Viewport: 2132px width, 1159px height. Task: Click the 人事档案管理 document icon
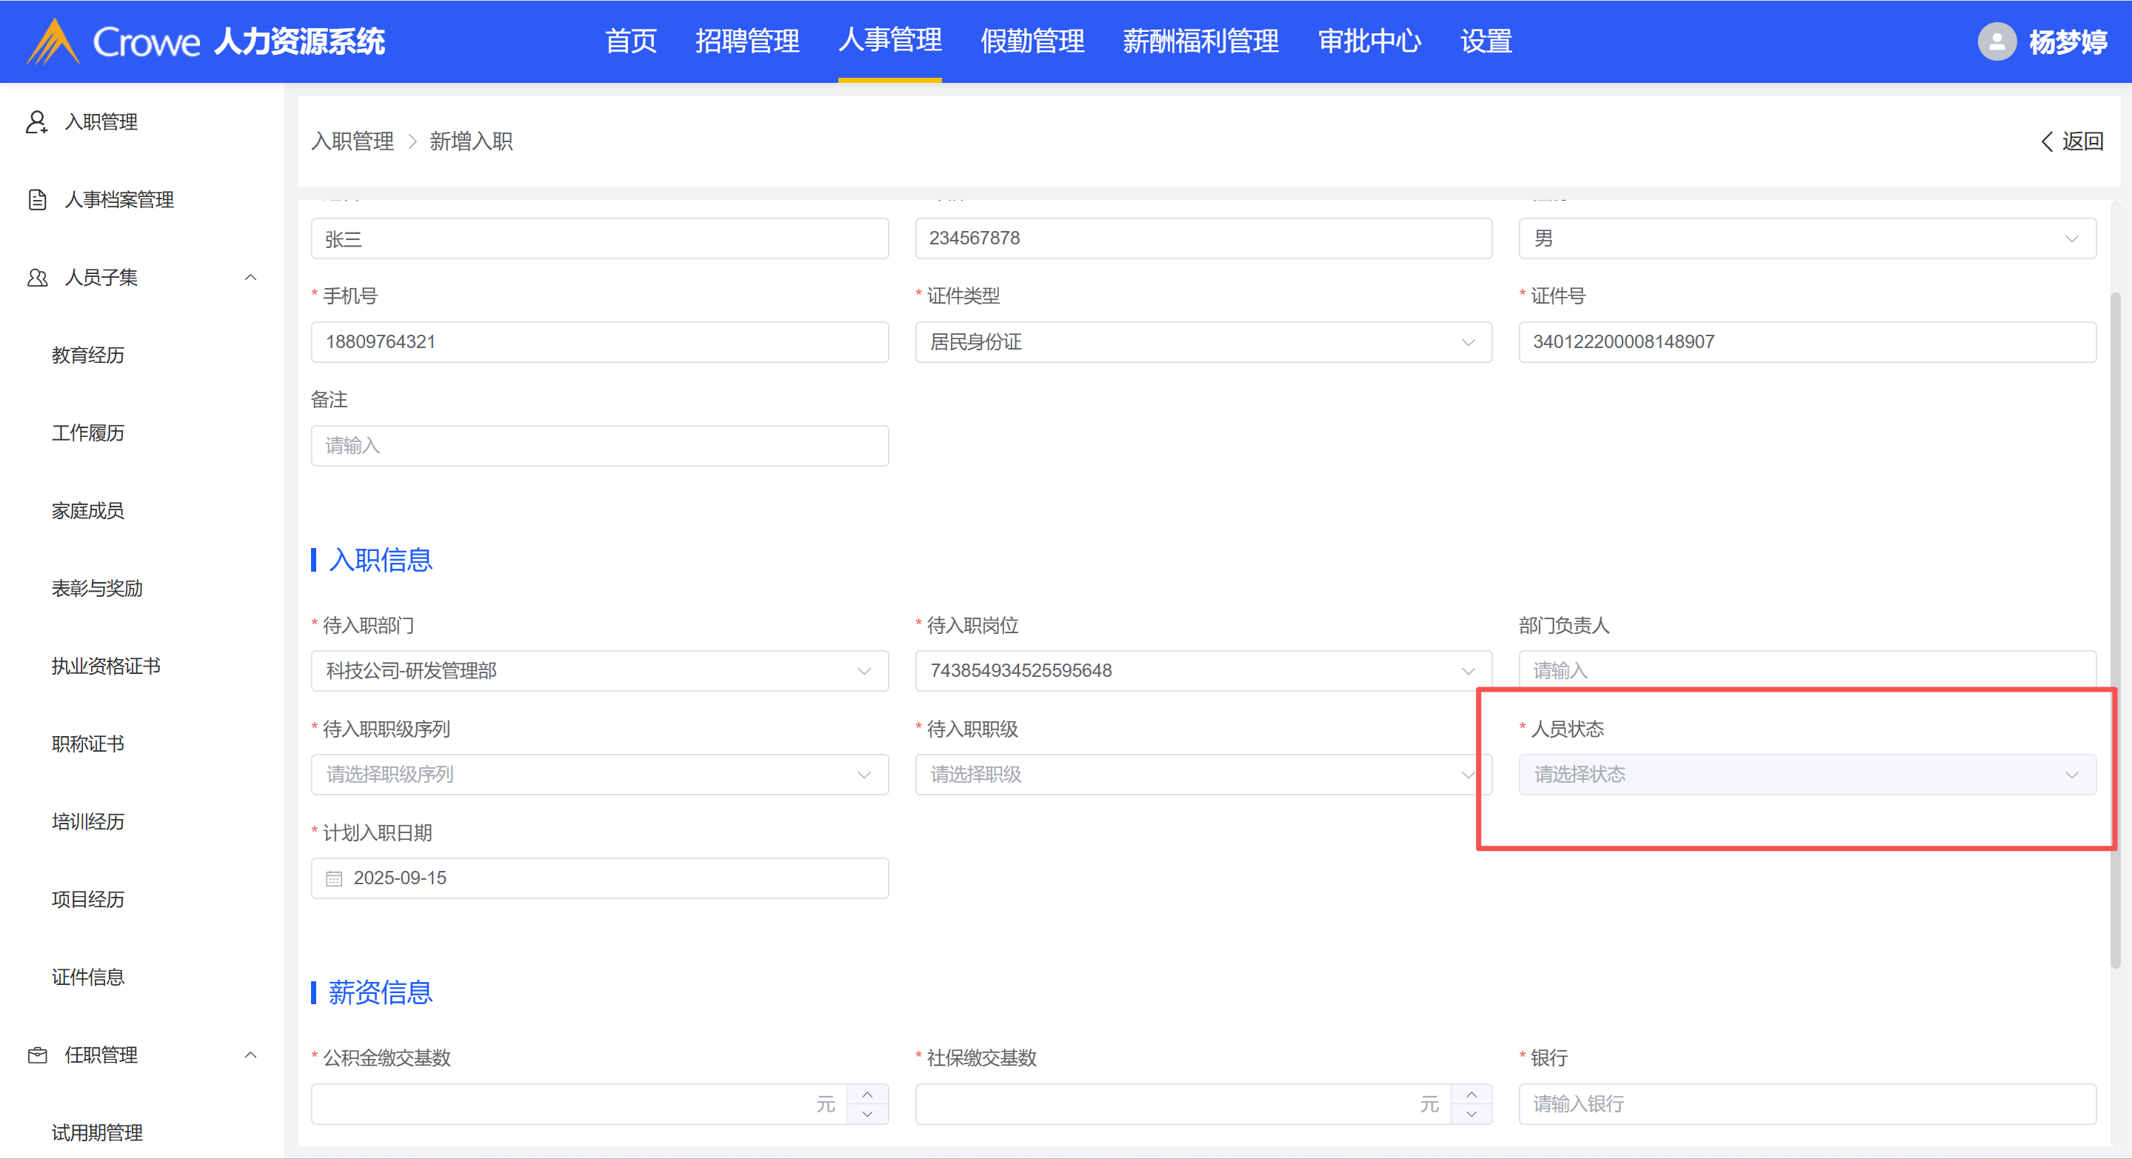point(36,199)
